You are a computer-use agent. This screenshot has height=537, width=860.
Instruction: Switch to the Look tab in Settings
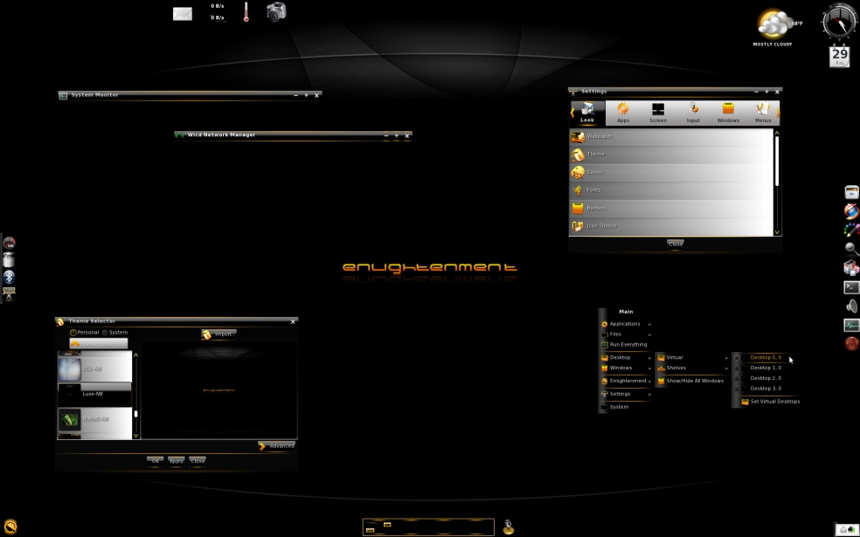tap(587, 113)
